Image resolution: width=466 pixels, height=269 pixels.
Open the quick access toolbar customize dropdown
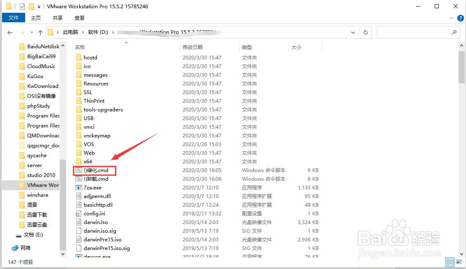(39, 7)
